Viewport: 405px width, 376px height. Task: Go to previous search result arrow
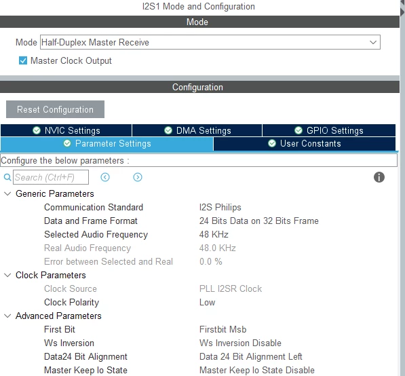(105, 177)
